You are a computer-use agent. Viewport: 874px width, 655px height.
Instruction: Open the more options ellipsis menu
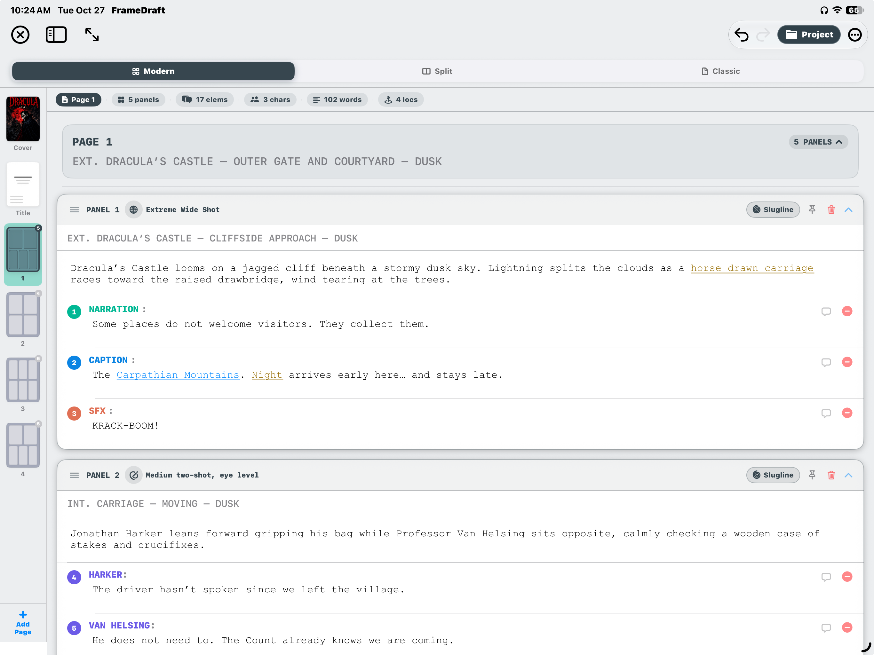(854, 35)
